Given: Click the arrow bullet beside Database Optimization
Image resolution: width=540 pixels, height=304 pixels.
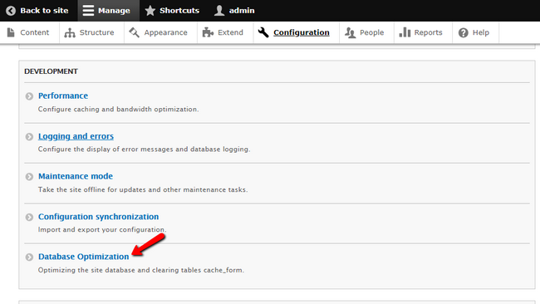Looking at the screenshot, I should tap(29, 257).
